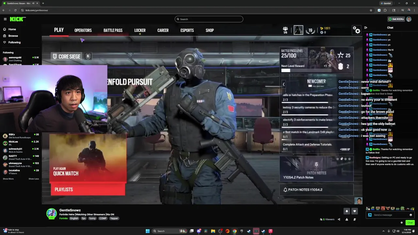The image size is (418, 235).
Task: Click the English tag
Action: point(74,218)
